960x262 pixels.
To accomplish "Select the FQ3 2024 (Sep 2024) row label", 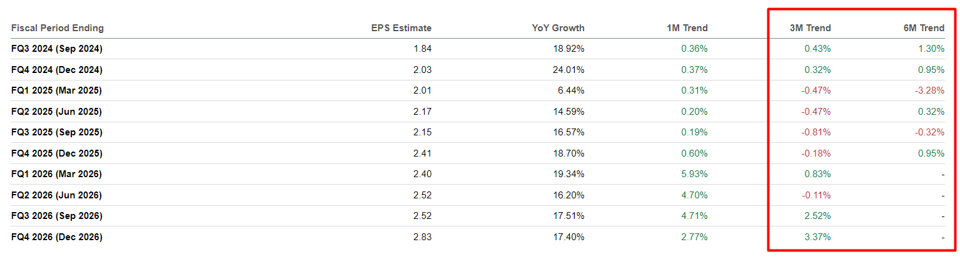I will 57,49.
